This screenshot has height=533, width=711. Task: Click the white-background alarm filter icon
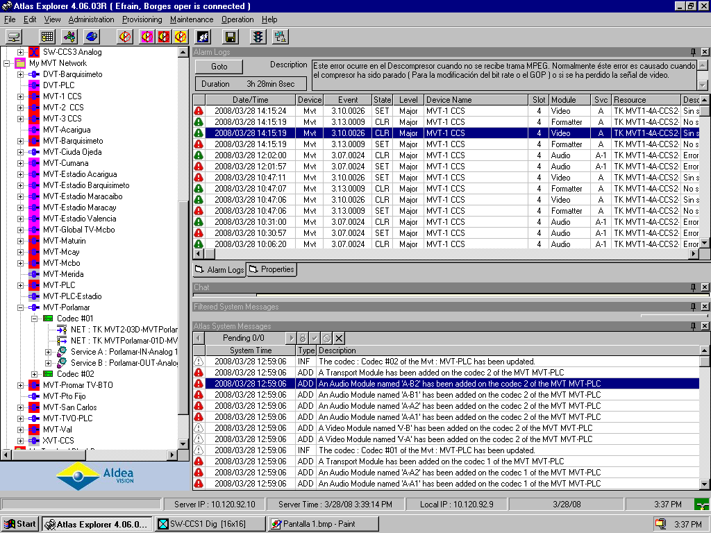(125, 37)
